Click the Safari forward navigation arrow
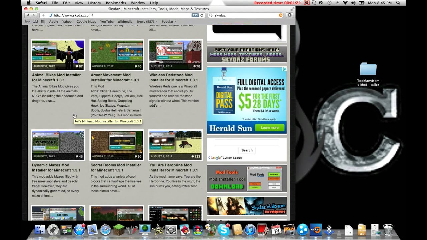 [x=34, y=15]
